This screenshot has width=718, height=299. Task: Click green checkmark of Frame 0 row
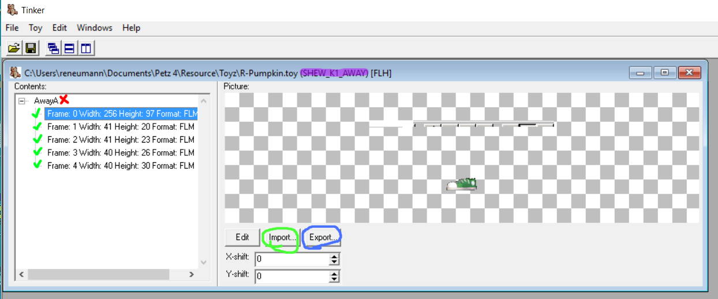click(38, 113)
